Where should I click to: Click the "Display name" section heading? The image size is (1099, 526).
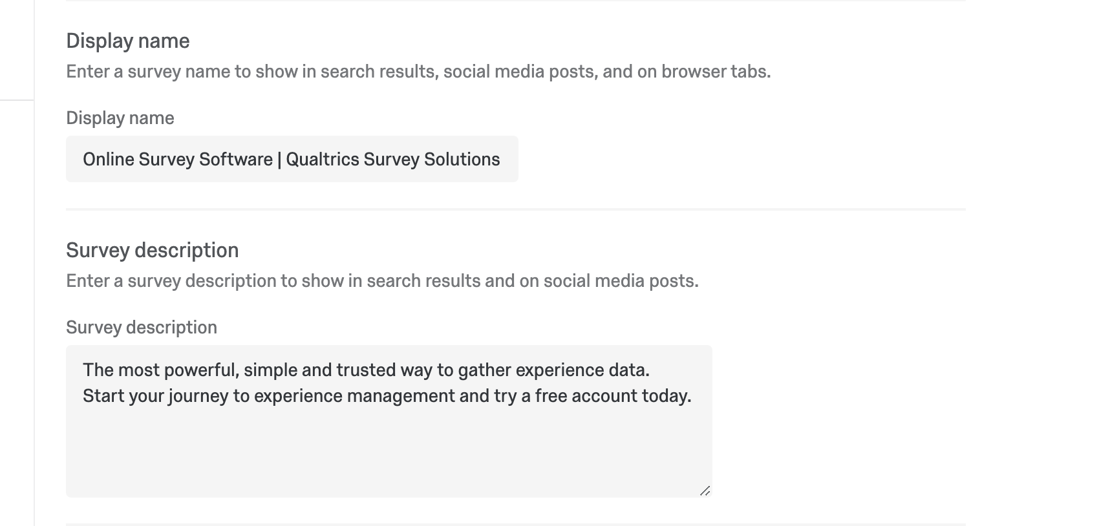(x=128, y=41)
